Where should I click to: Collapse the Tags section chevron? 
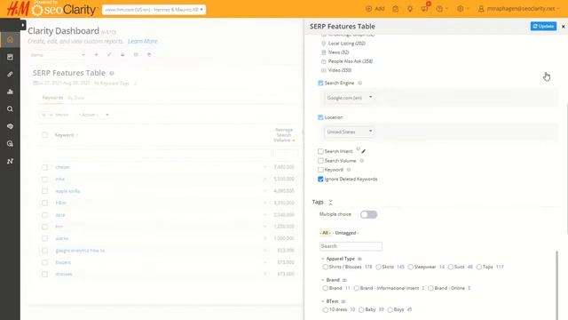tap(330, 202)
